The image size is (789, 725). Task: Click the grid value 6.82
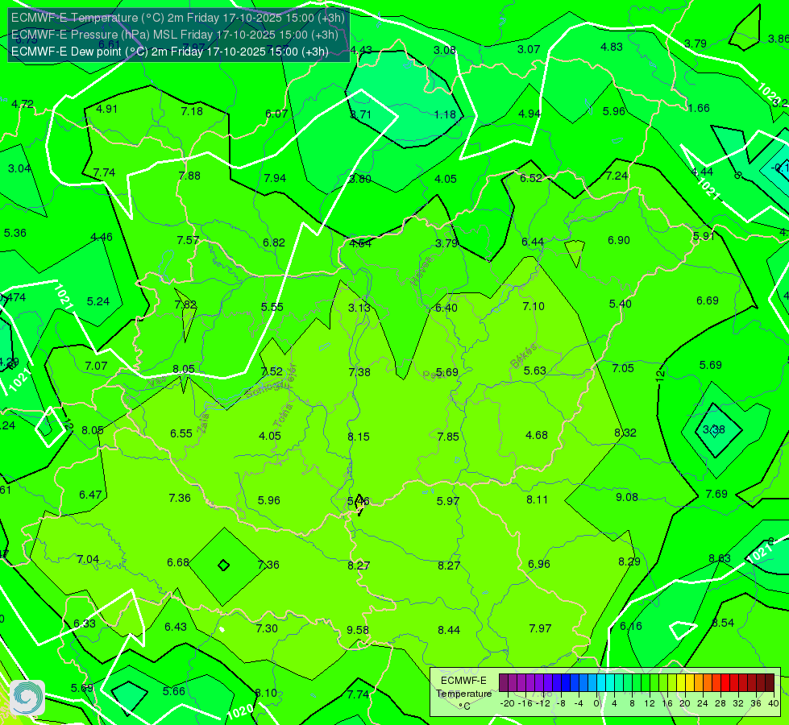pyautogui.click(x=274, y=242)
